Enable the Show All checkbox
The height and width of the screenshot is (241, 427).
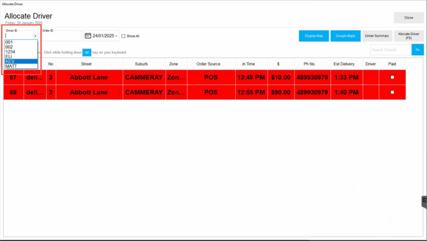click(124, 36)
